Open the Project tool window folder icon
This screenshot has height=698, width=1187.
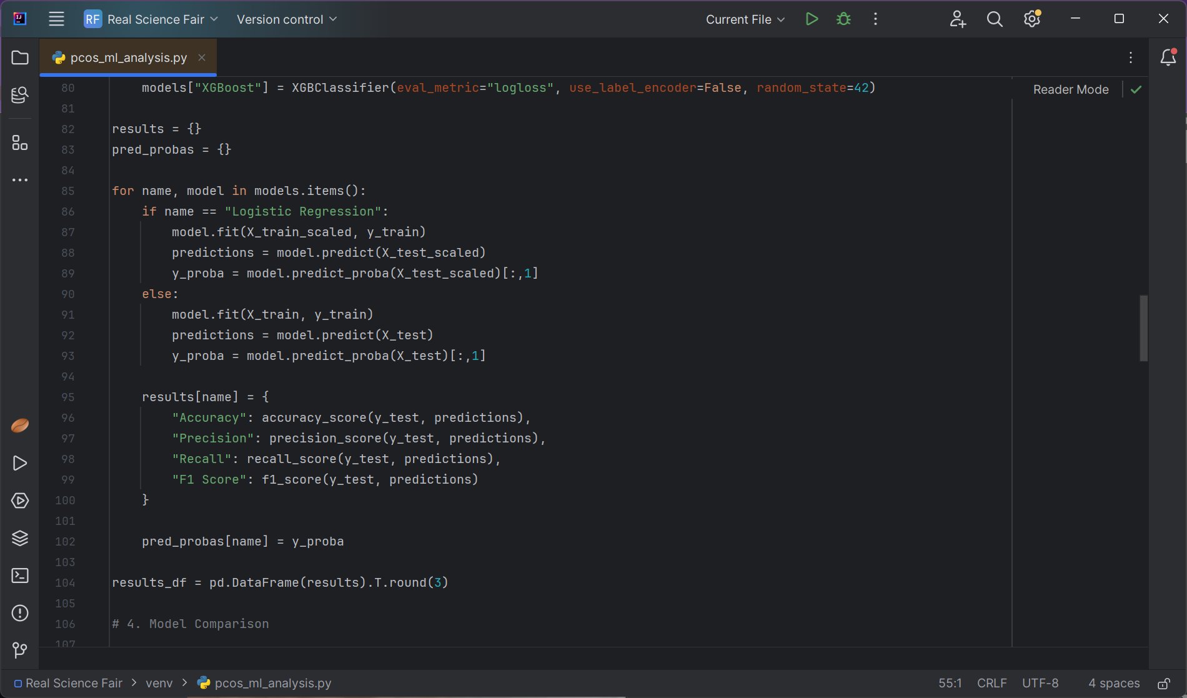click(20, 58)
